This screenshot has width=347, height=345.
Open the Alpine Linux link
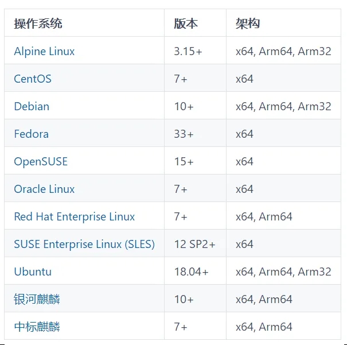(44, 51)
